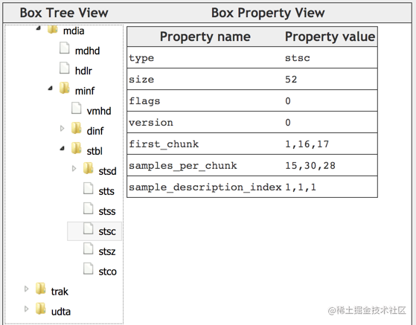This screenshot has height=325, width=416.
Task: Expand the dinf tree node
Action: [x=62, y=129]
